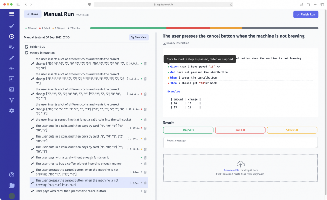
Task: Switch to Tree View
Action: pyautogui.click(x=139, y=37)
